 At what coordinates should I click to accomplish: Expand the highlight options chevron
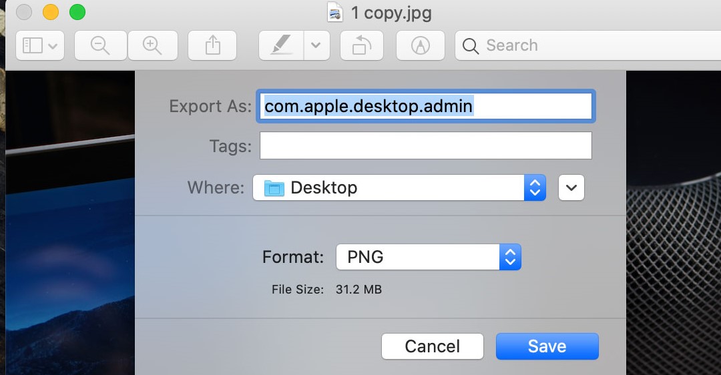[x=316, y=45]
